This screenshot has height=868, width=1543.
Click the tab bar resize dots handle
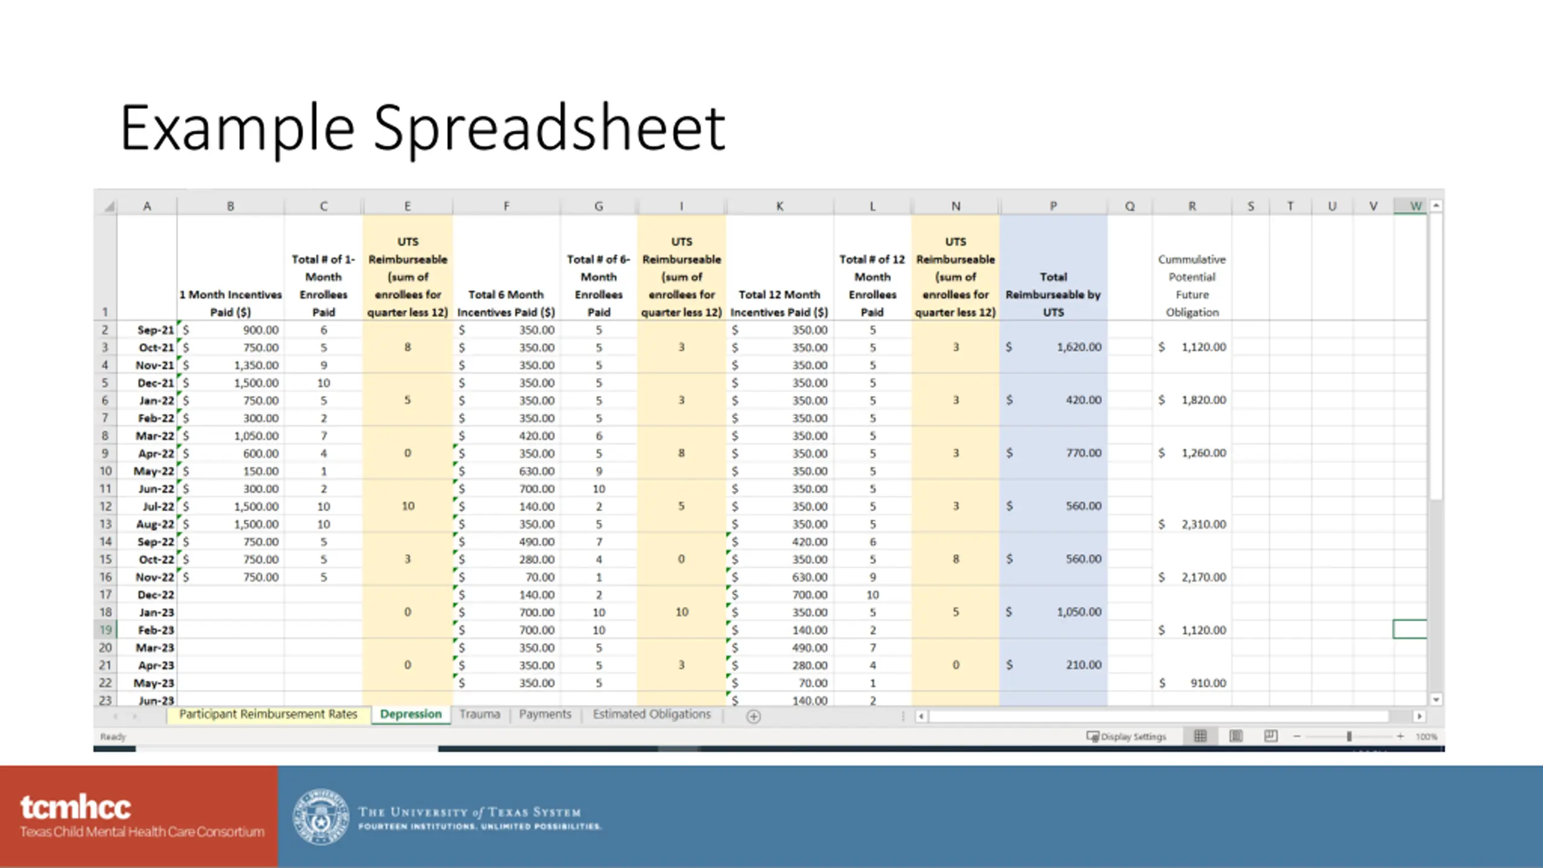click(903, 717)
